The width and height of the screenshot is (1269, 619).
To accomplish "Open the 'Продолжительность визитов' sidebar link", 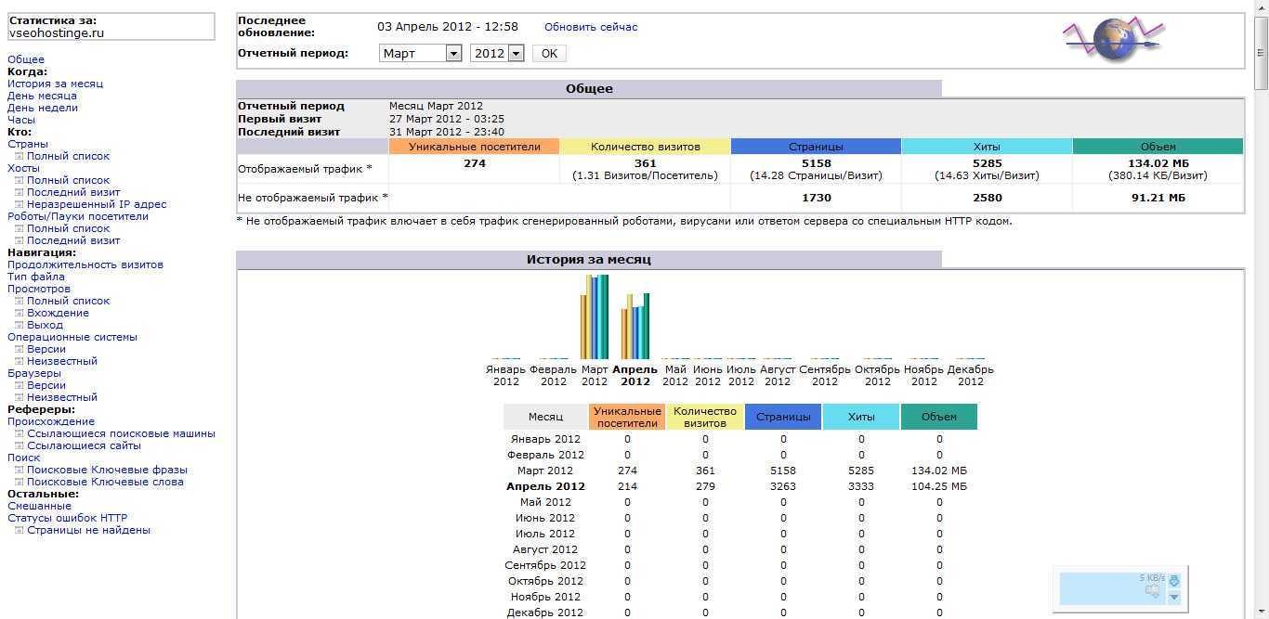I will tap(85, 264).
